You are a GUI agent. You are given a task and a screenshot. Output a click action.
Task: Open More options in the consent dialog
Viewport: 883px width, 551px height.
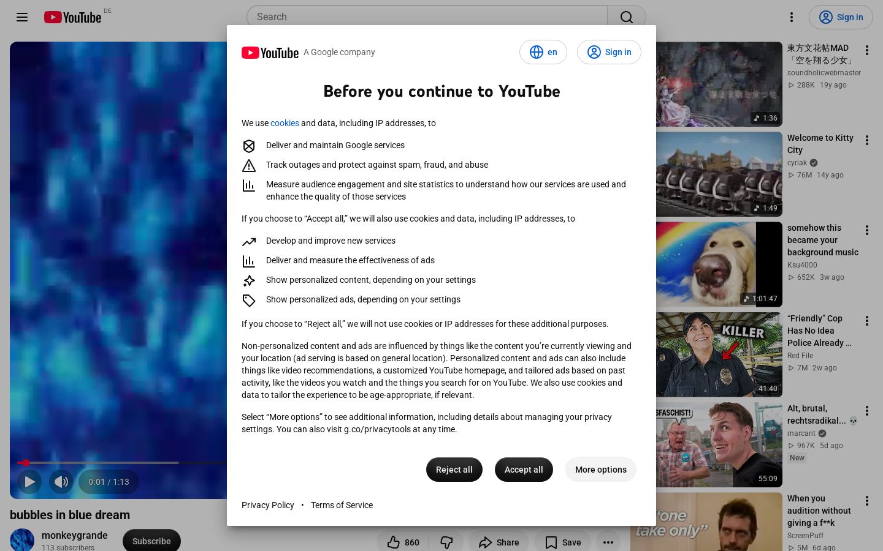tap(601, 470)
